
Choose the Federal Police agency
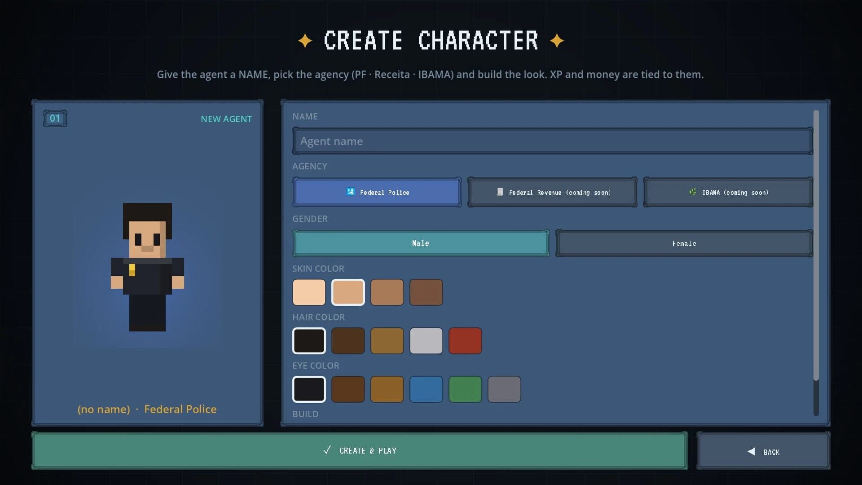[377, 192]
